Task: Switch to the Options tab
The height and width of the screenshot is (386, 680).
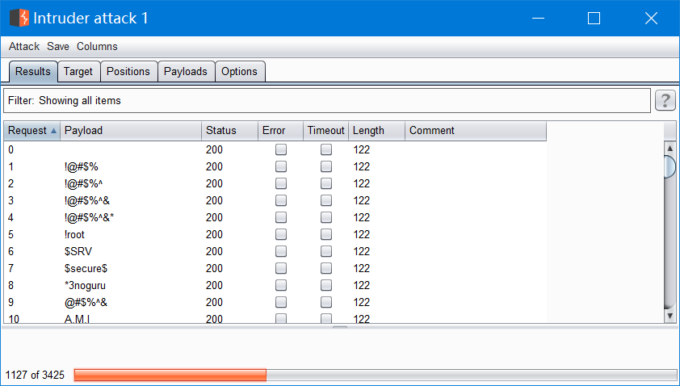Action: tap(239, 72)
